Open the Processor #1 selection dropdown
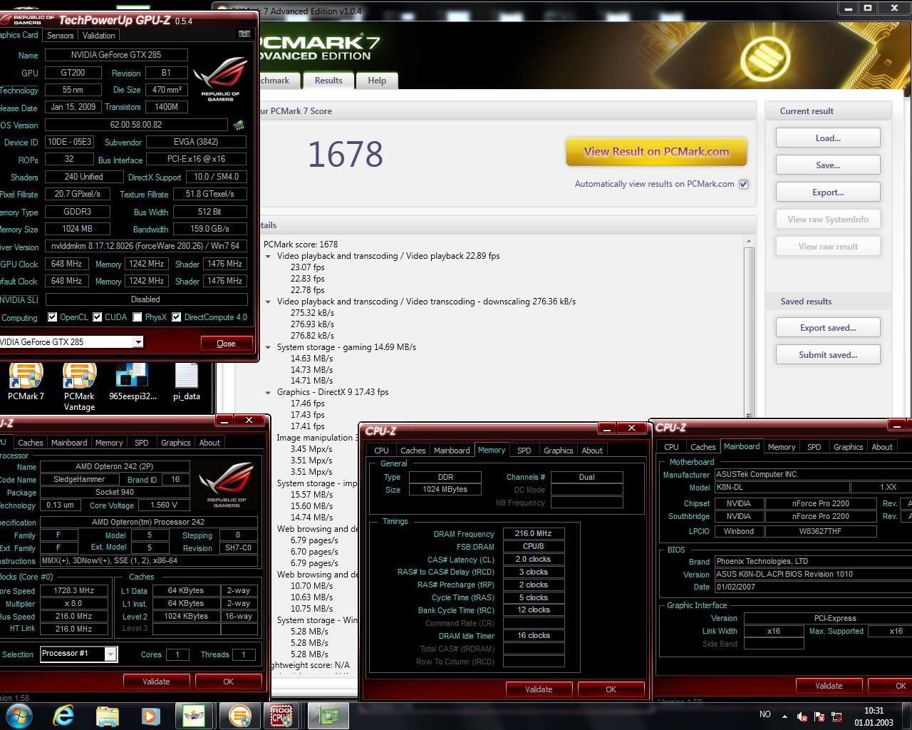 pyautogui.click(x=110, y=654)
